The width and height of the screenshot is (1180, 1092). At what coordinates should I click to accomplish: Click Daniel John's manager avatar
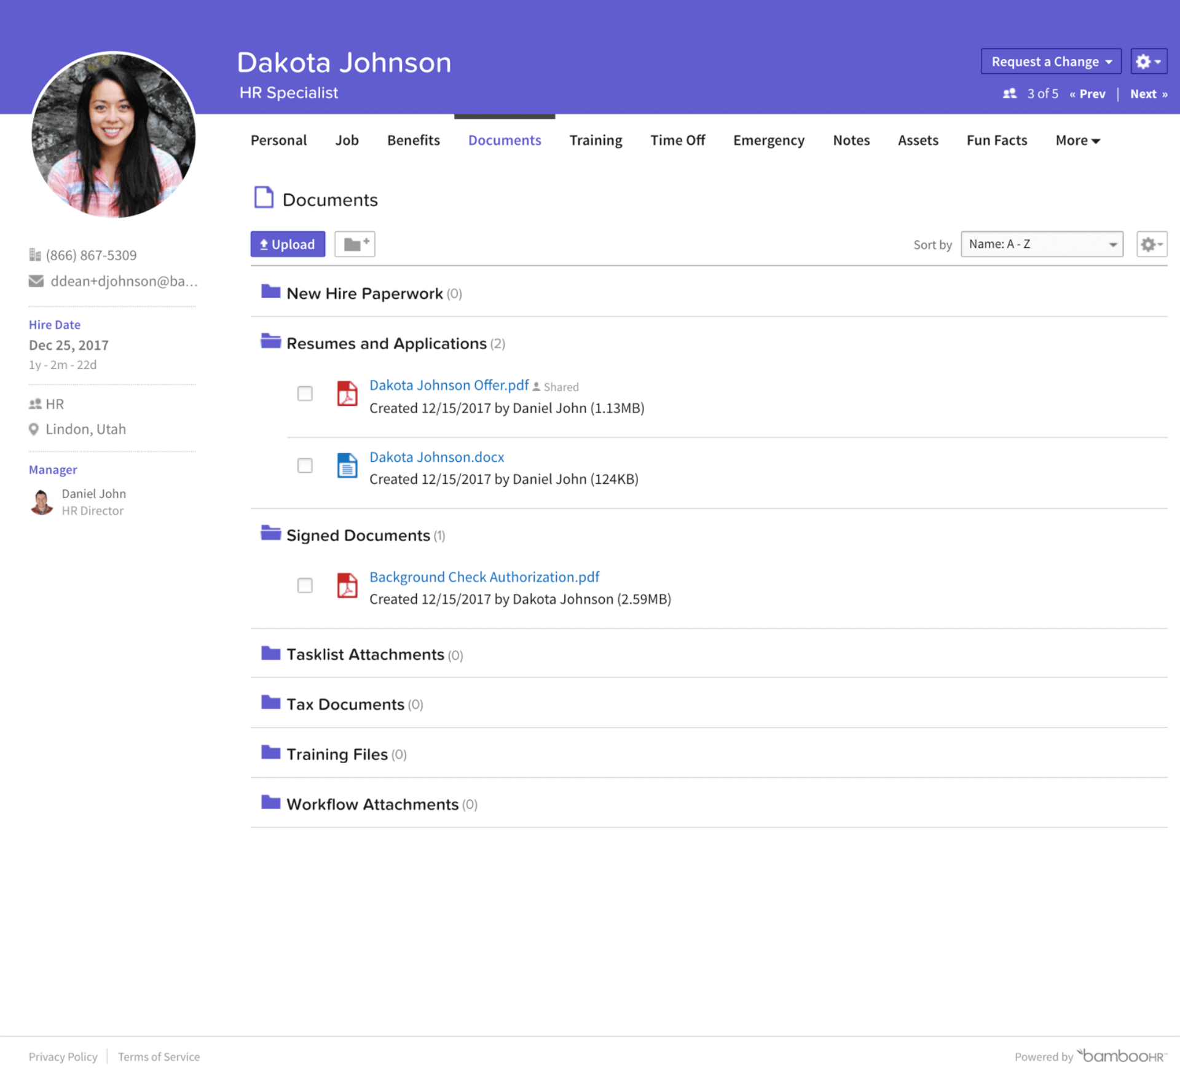coord(42,502)
